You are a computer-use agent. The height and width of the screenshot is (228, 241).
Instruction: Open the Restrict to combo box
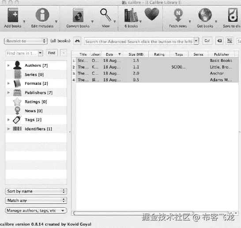click(x=26, y=41)
